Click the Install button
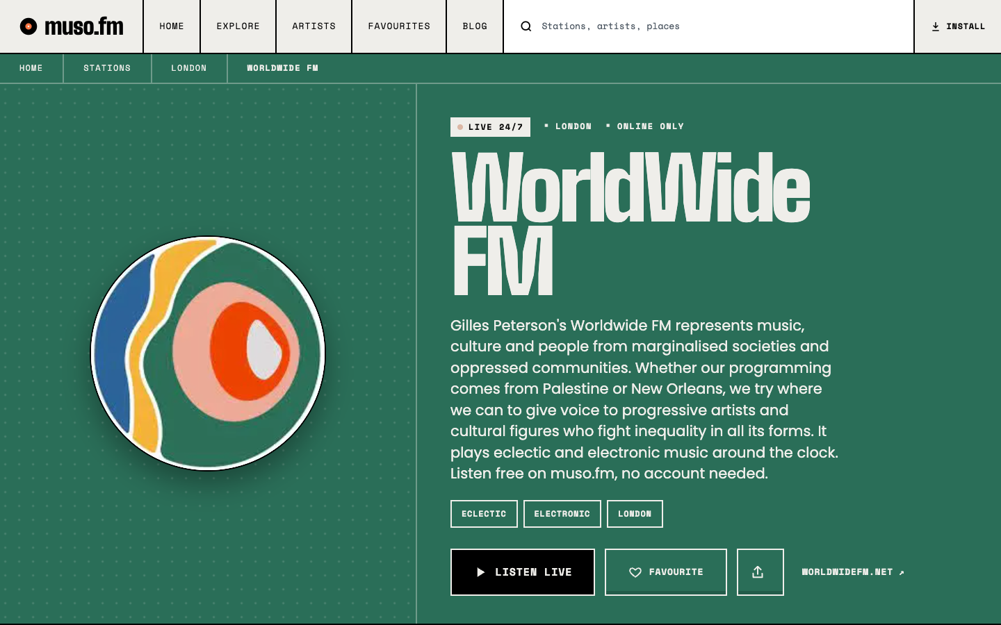The image size is (1001, 625). (x=958, y=26)
